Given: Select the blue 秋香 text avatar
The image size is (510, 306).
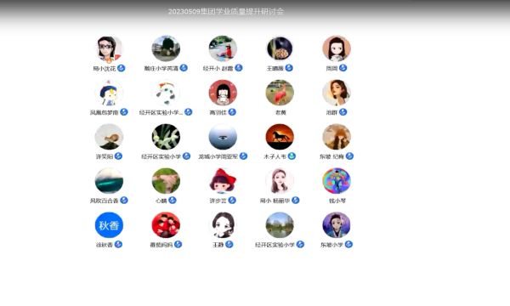Looking at the screenshot, I should tap(109, 225).
